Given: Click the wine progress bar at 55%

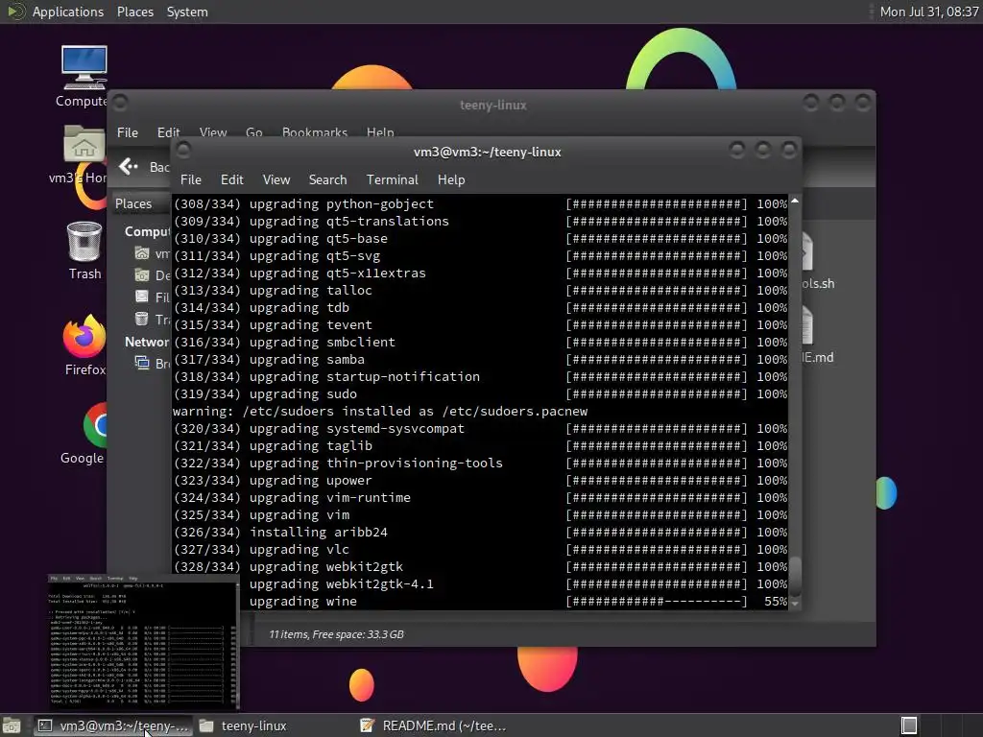Looking at the screenshot, I should (656, 601).
